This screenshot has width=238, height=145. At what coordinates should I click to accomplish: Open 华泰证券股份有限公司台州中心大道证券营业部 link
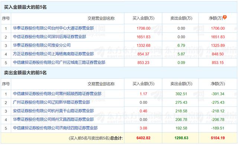click(53, 28)
